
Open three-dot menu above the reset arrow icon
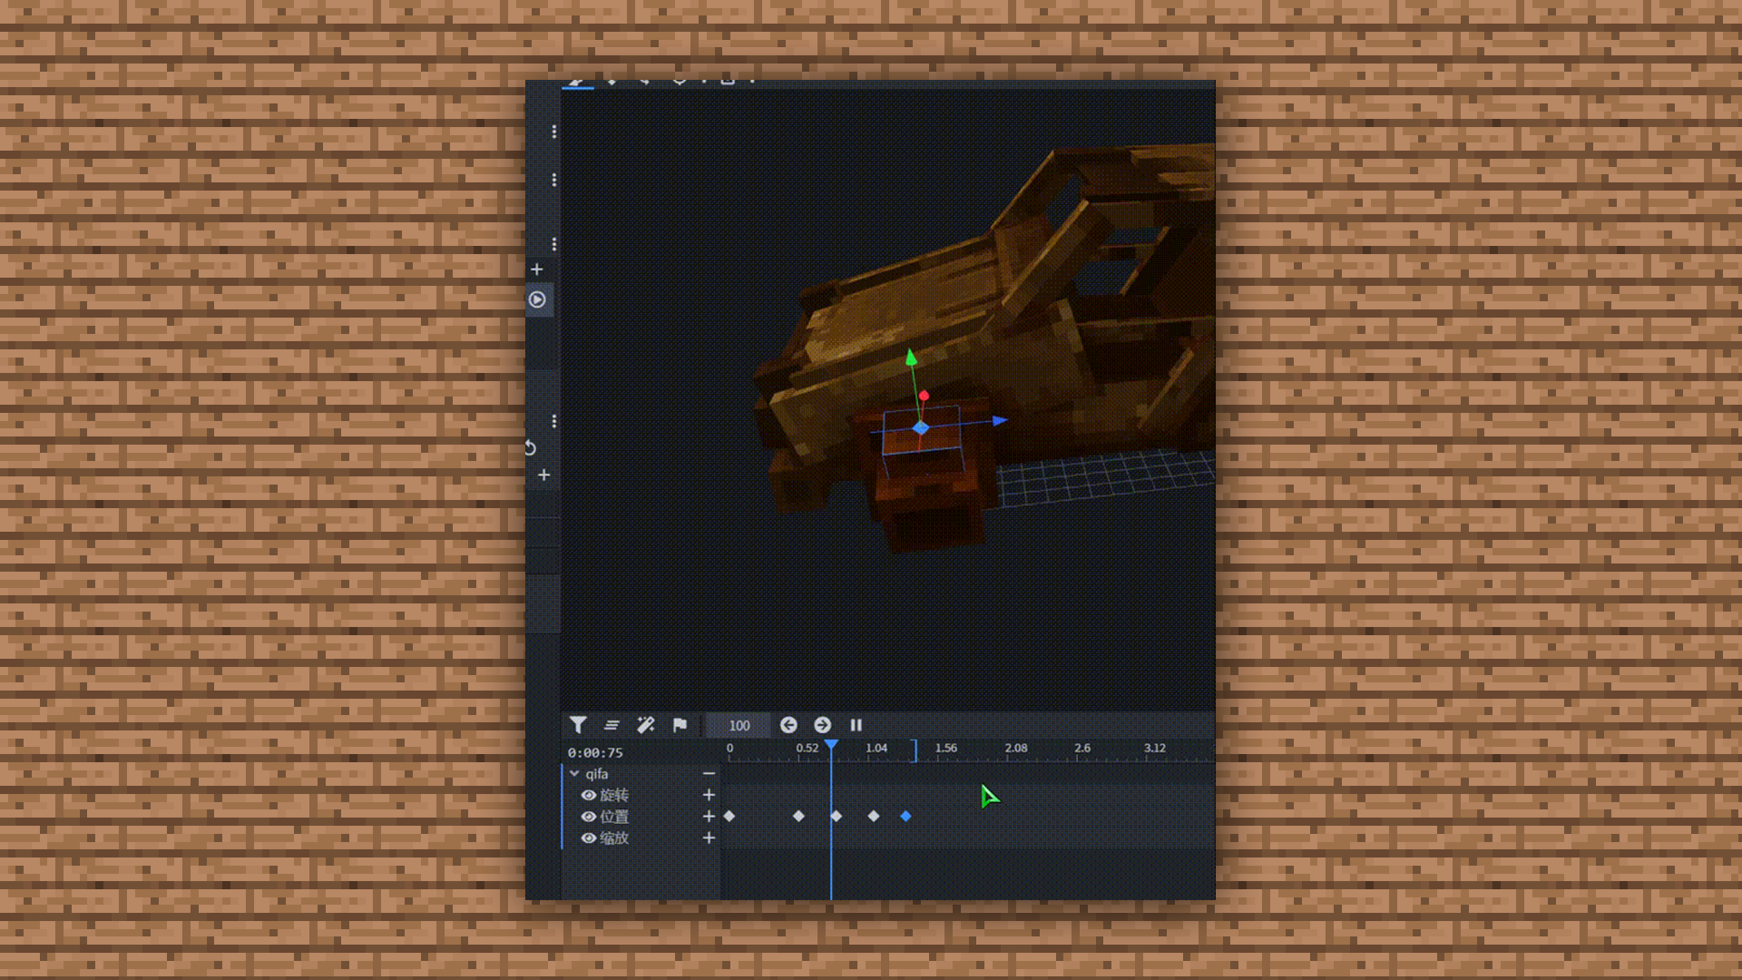click(554, 422)
